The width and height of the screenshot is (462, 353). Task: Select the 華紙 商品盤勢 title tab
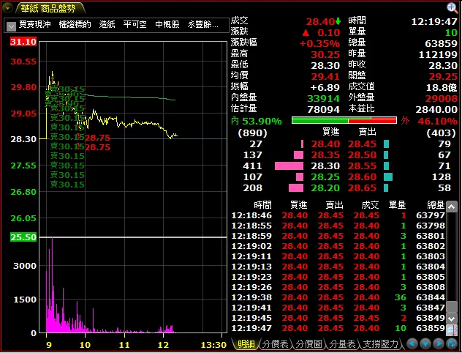click(48, 9)
